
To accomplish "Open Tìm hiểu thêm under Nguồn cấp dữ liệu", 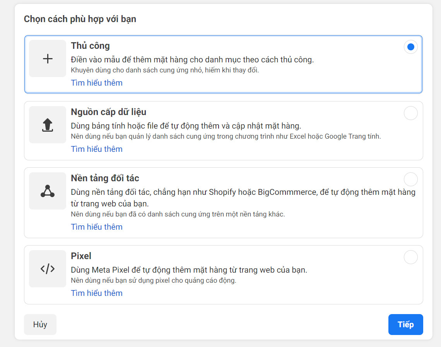I will [96, 149].
